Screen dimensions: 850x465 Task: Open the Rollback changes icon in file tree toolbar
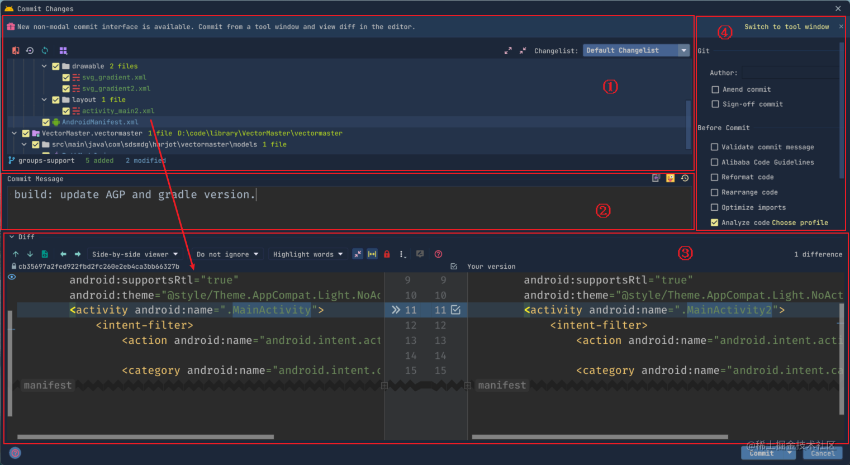(30, 50)
